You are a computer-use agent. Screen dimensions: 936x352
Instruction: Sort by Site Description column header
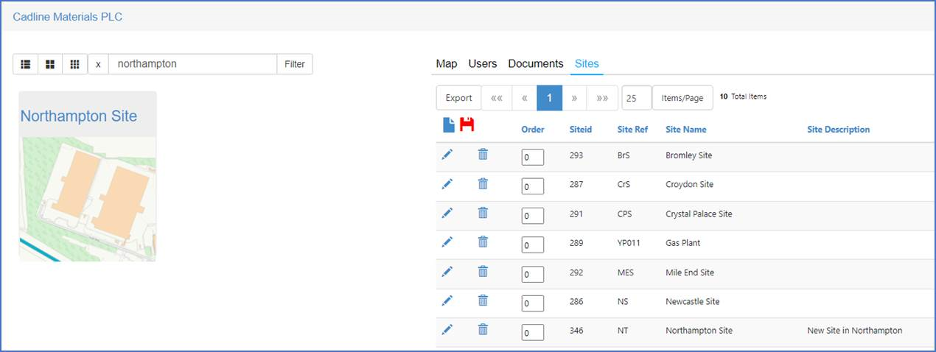pyautogui.click(x=839, y=130)
